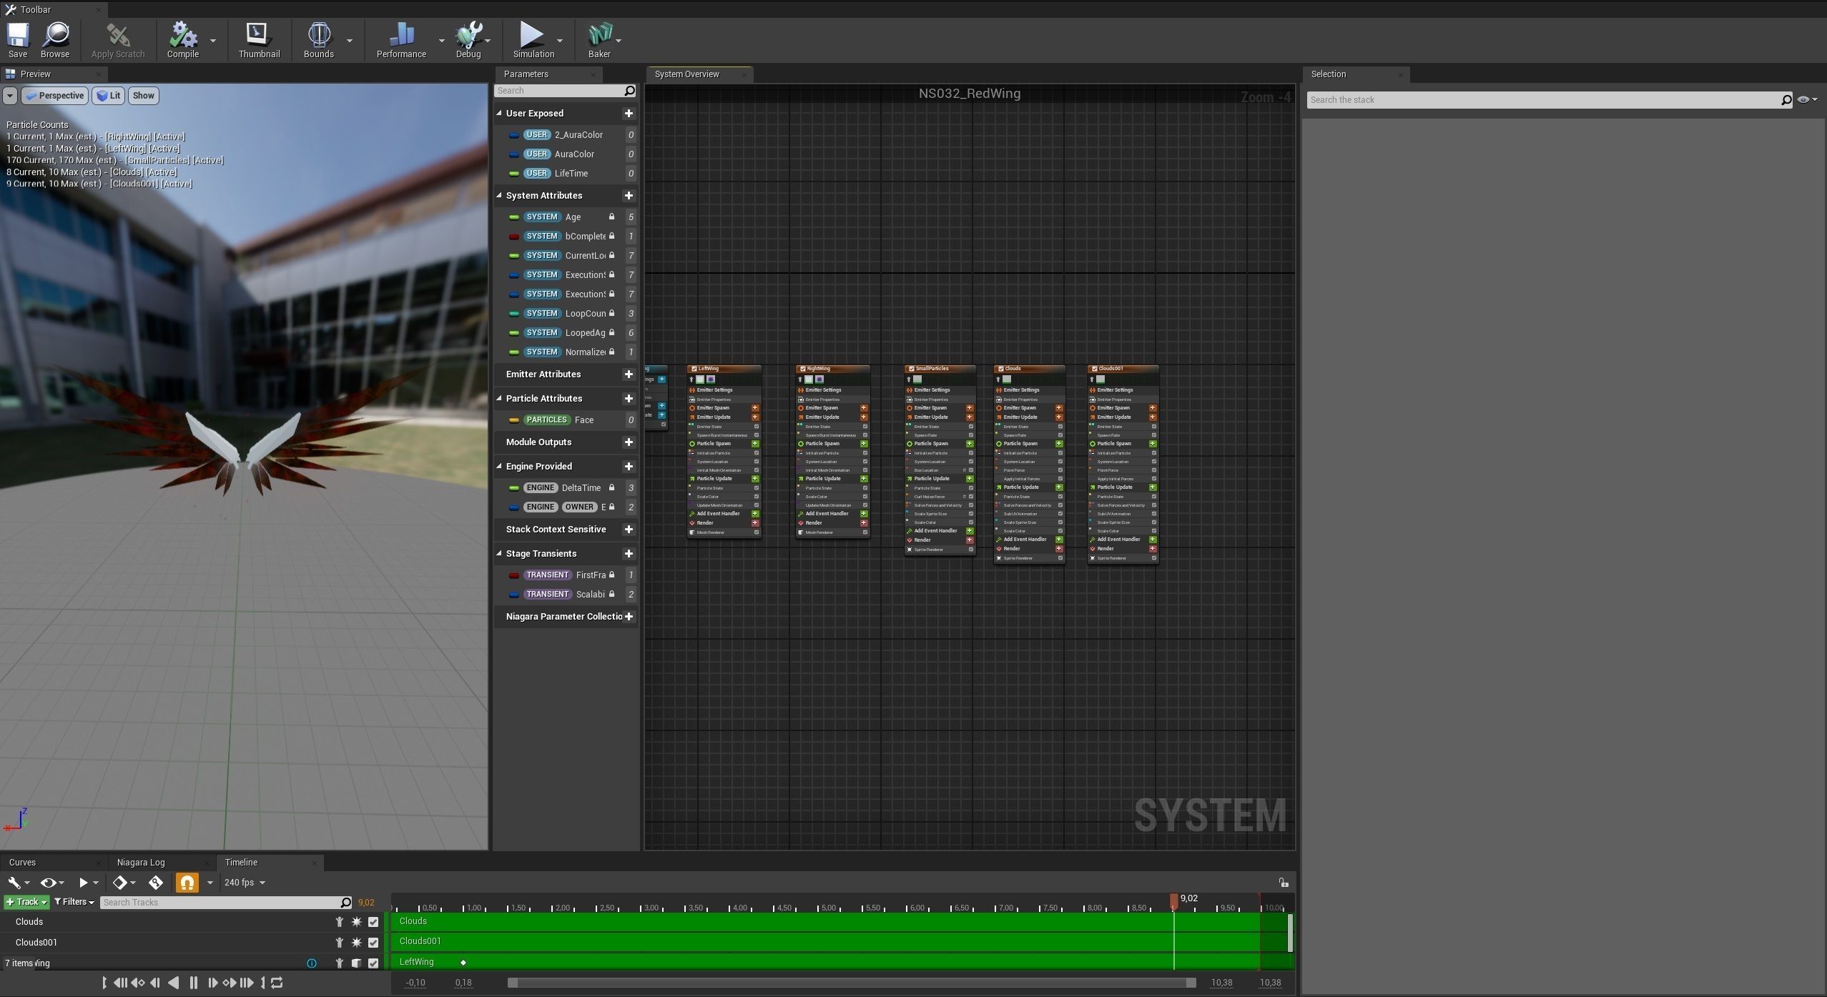1827x997 pixels.
Task: Toggle the timeline snapping magnet icon
Action: (x=187, y=883)
